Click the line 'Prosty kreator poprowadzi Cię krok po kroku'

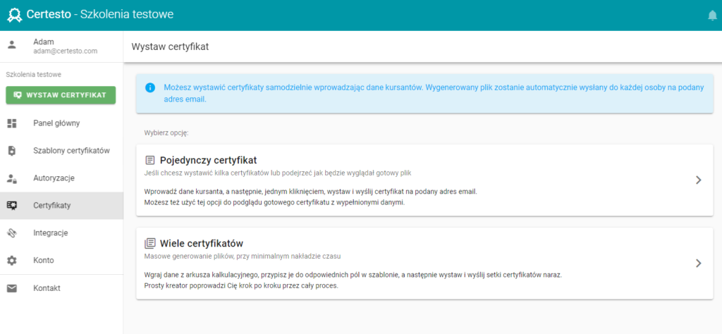coord(241,285)
